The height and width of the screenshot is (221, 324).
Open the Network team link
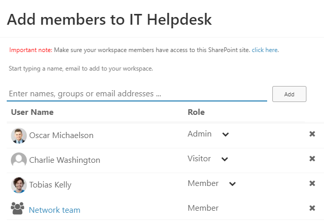click(x=55, y=210)
